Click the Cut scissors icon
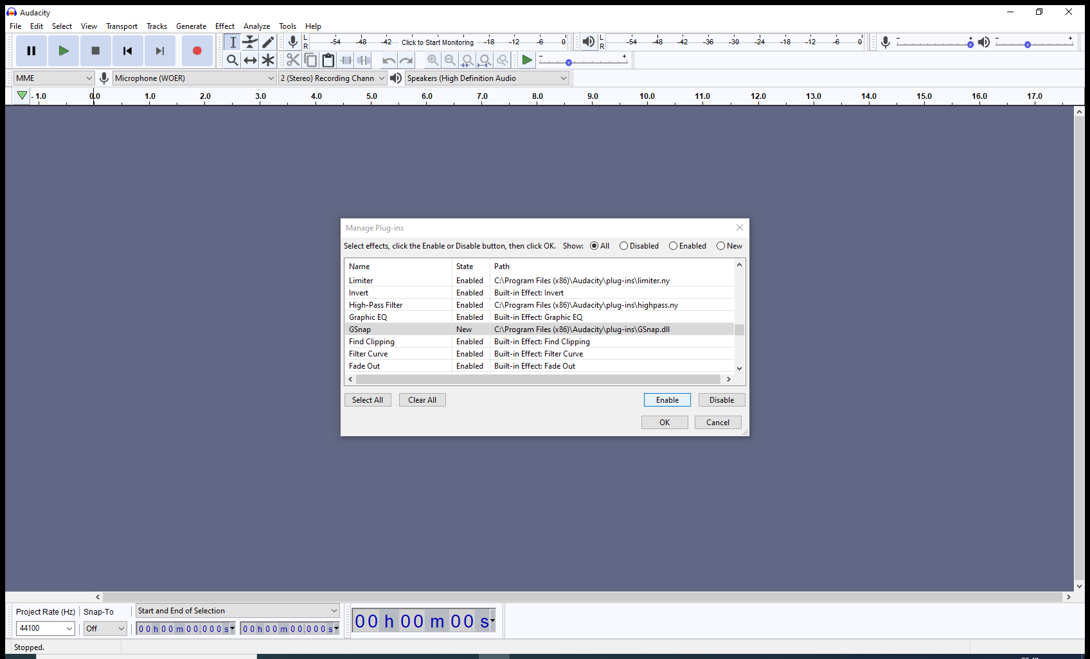Image resolution: width=1090 pixels, height=659 pixels. (x=293, y=60)
